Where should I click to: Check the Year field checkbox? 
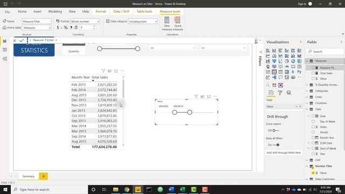[x=313, y=154]
